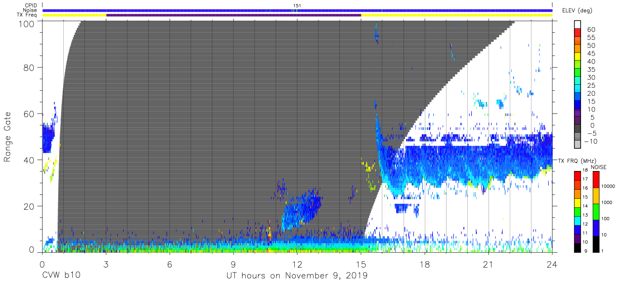Viewport: 621px width, 286px height.
Task: Click the CPID label at top left
Action: [x=30, y=6]
